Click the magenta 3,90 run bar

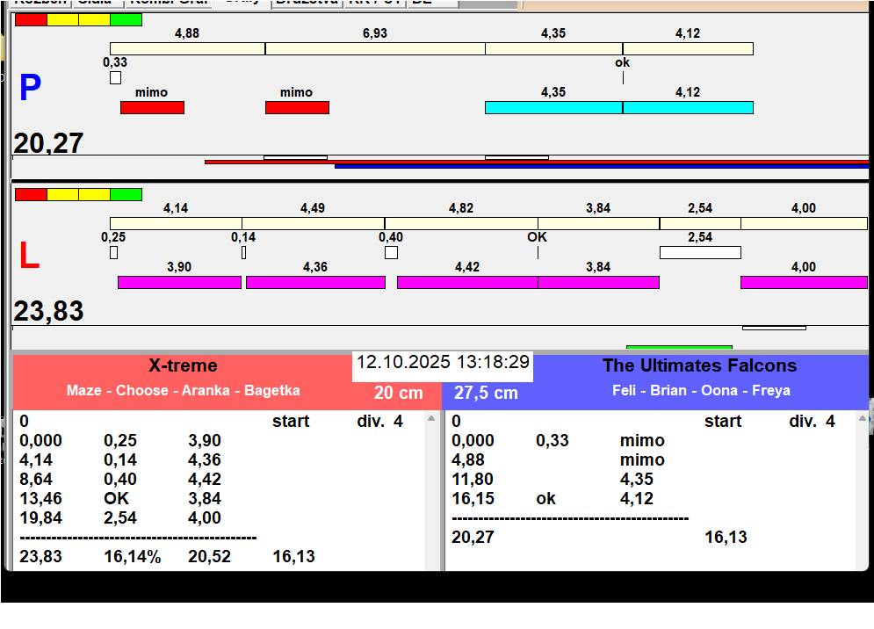(x=179, y=282)
